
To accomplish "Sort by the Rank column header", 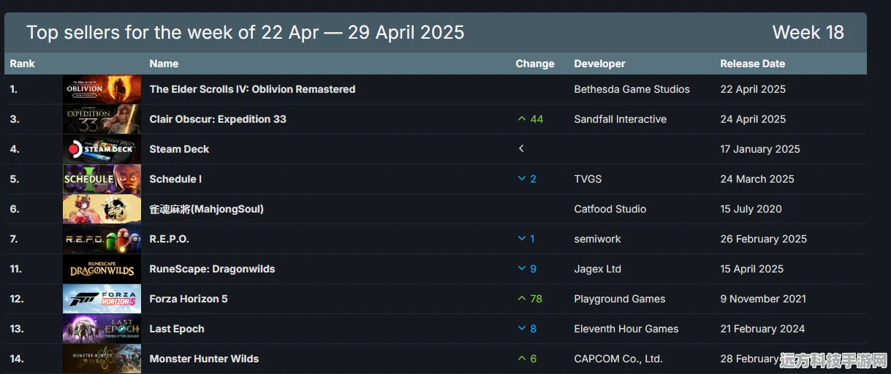I will pyautogui.click(x=23, y=64).
